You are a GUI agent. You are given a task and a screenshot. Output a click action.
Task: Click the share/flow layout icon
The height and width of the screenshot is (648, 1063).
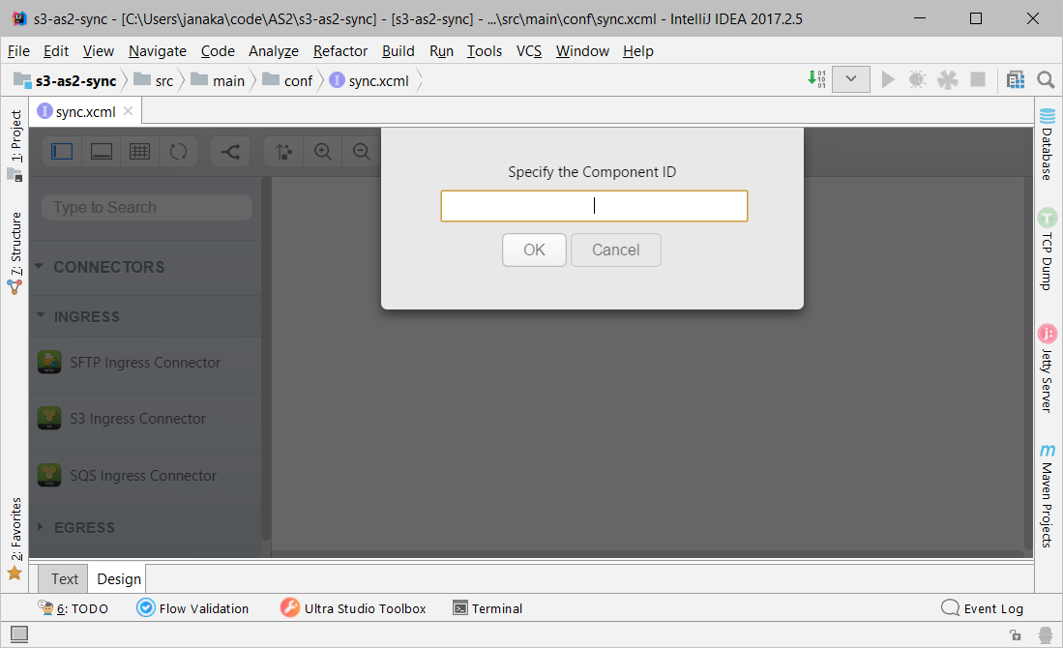point(230,151)
